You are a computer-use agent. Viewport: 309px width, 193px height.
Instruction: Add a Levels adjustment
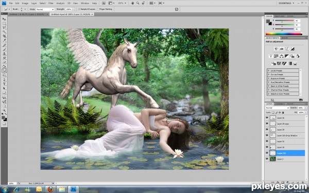(281, 49)
